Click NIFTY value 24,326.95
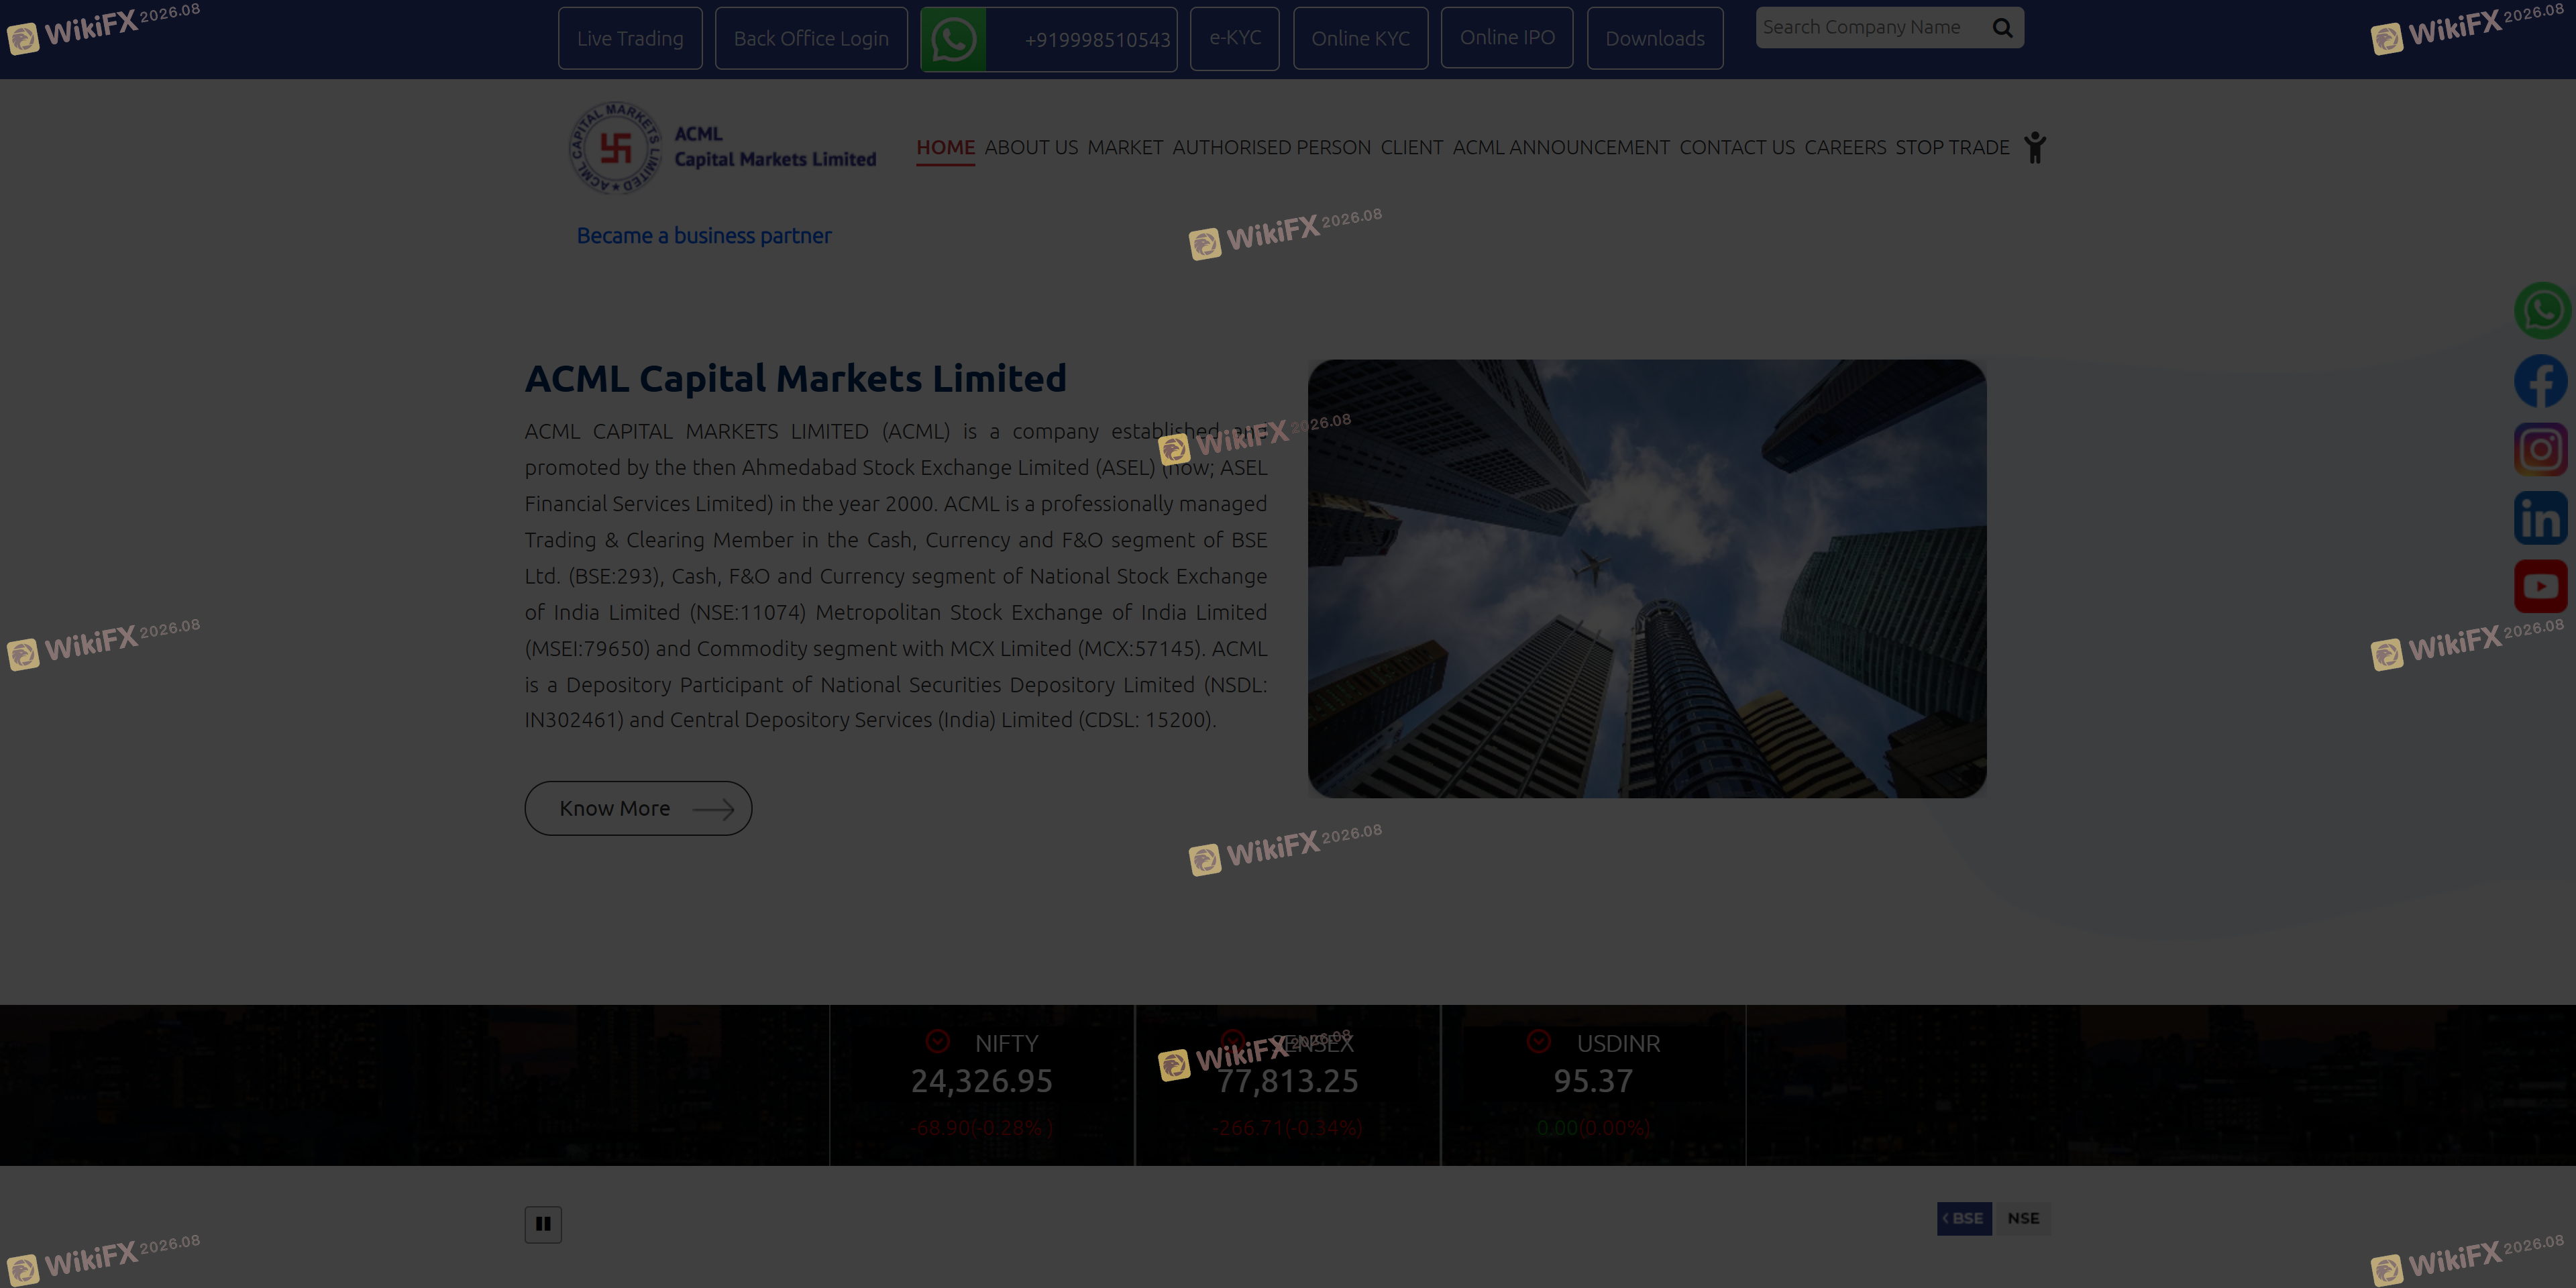The height and width of the screenshot is (1288, 2576). pos(981,1081)
